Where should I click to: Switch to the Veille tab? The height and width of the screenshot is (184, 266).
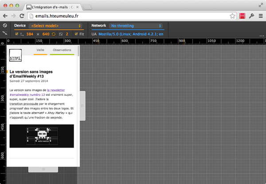(40, 51)
